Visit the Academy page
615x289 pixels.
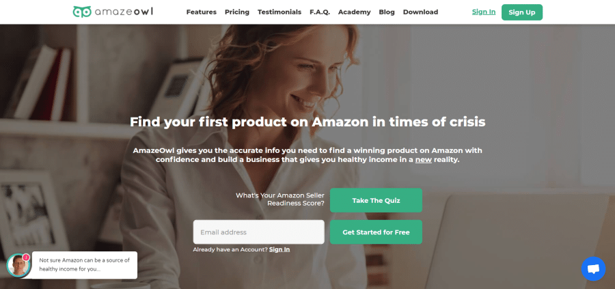point(354,12)
